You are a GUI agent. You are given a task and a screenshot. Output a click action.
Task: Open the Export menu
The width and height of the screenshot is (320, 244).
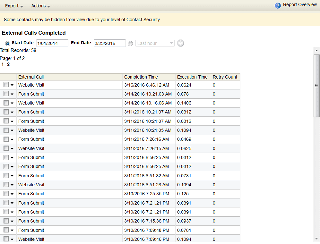pos(12,6)
